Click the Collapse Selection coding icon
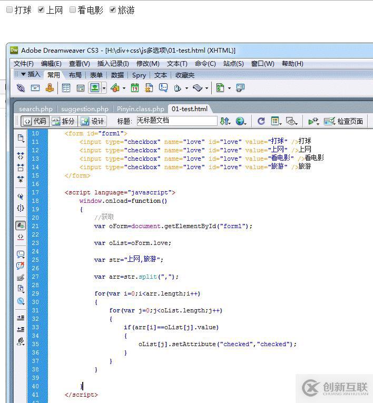The height and width of the screenshot is (403, 373). click(x=21, y=168)
